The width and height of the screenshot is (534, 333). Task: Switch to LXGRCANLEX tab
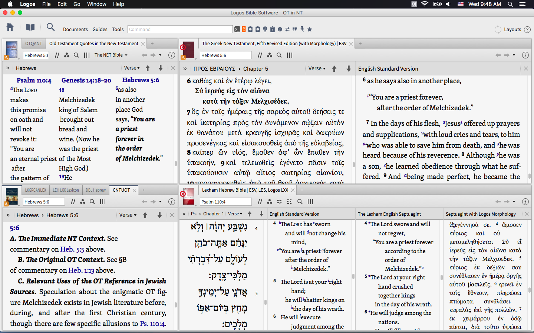36,190
